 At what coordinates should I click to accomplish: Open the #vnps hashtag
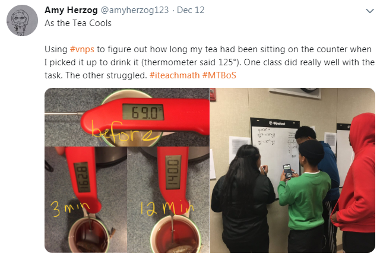[82, 49]
